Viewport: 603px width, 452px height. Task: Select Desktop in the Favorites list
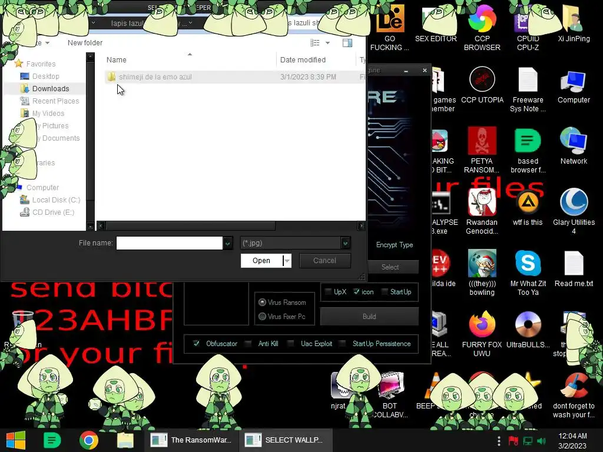(x=46, y=76)
